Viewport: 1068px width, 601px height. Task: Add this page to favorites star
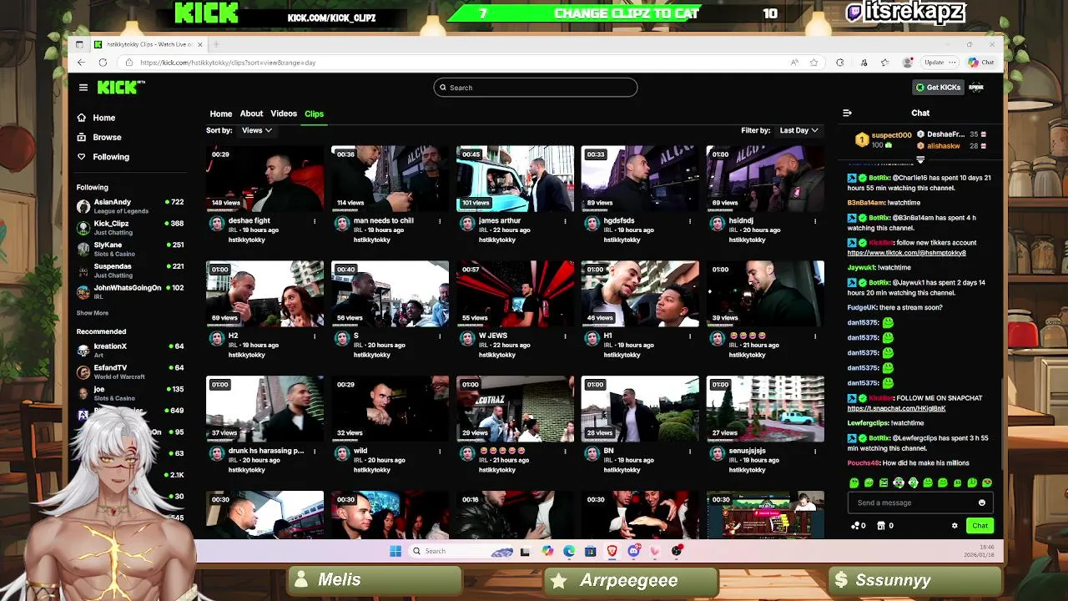pos(814,63)
